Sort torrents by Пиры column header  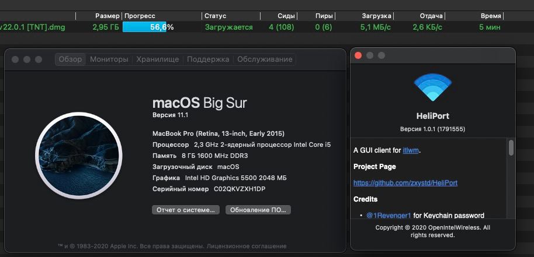(x=324, y=16)
